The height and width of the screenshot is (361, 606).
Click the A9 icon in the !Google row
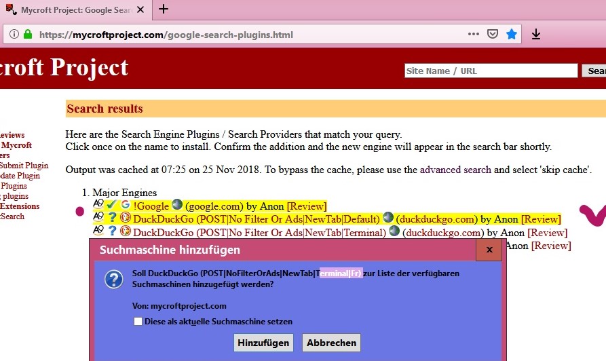(x=98, y=204)
